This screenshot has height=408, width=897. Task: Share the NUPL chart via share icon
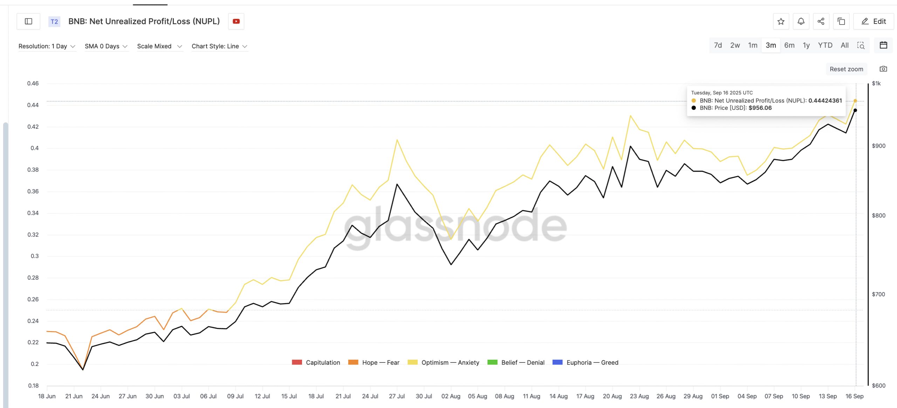(821, 21)
